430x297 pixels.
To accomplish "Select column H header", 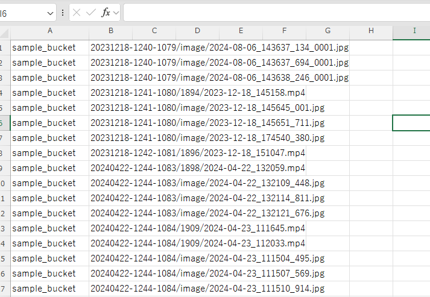I will 371,31.
